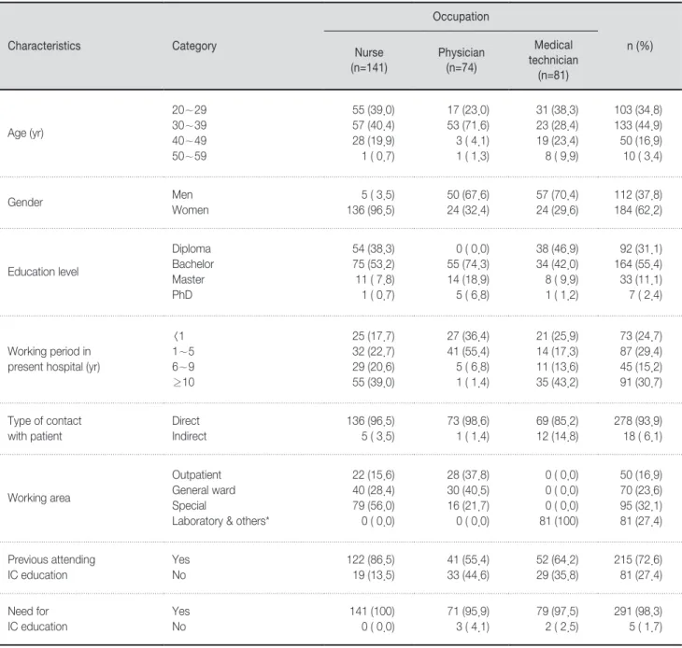Click total value '5 ( 1.7)'

coord(646,627)
